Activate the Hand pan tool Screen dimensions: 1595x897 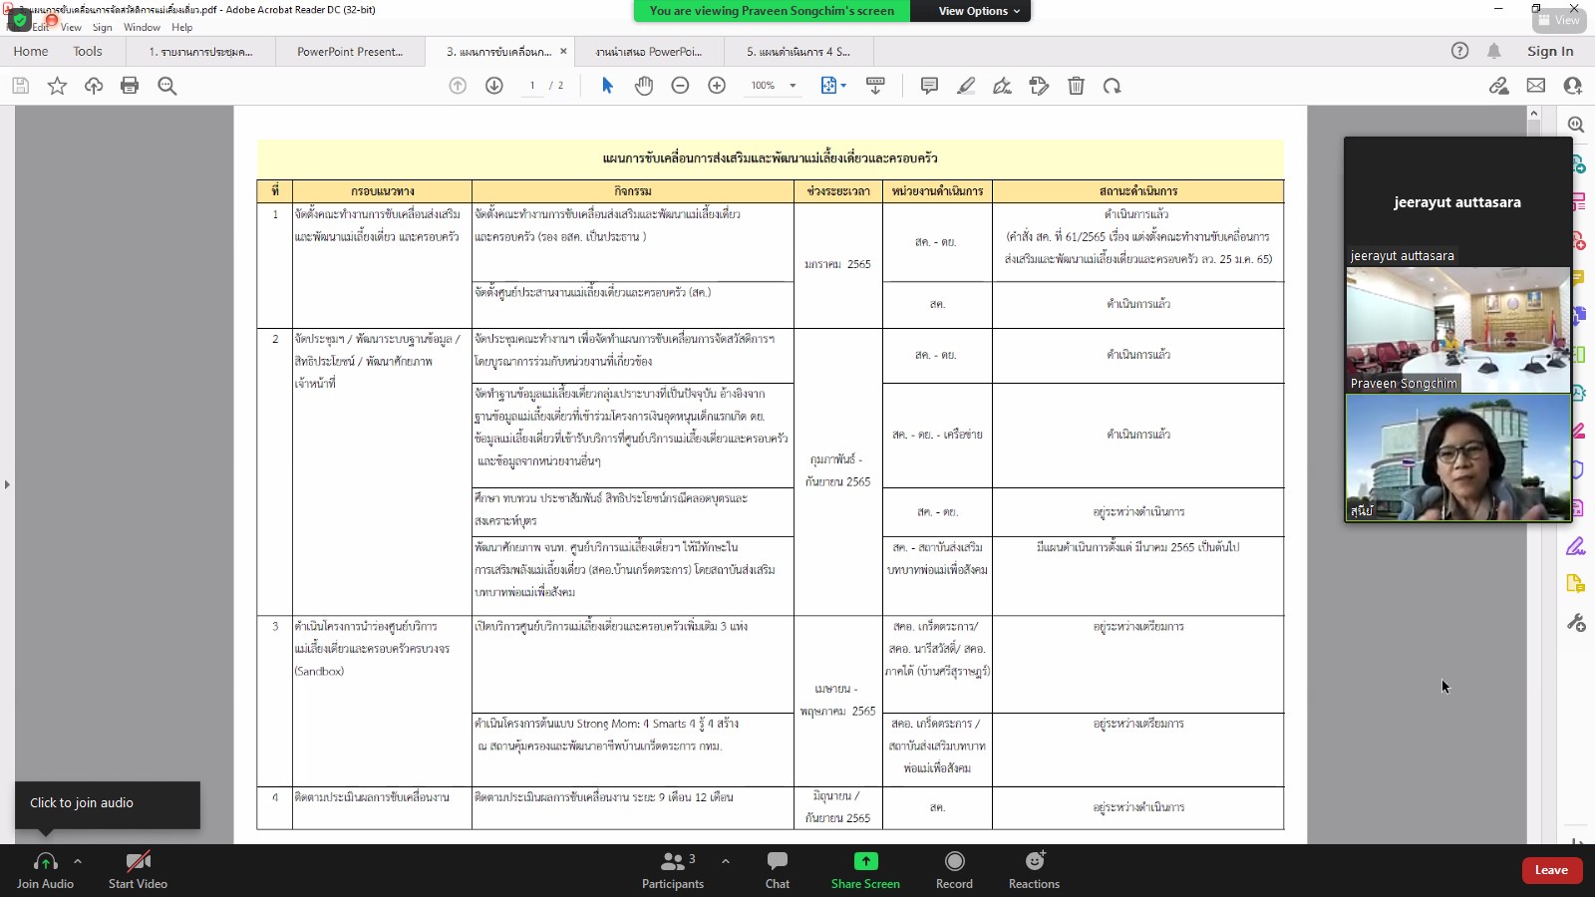[644, 86]
